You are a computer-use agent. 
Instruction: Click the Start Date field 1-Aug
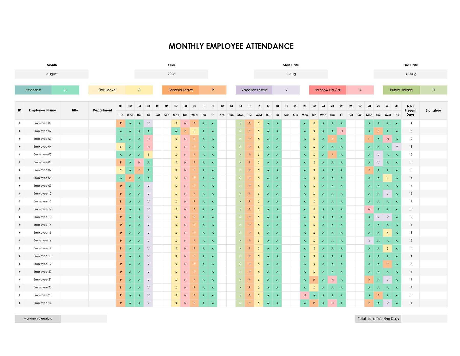point(291,74)
